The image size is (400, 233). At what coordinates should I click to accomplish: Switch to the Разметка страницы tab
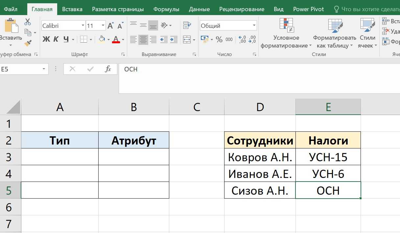tap(118, 9)
